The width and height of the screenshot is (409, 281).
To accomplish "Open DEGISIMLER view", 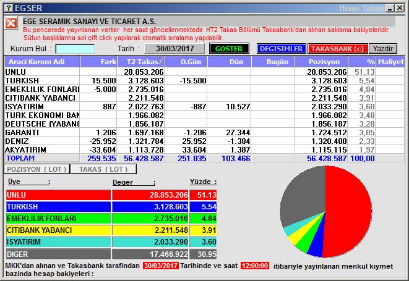I will click(x=281, y=49).
